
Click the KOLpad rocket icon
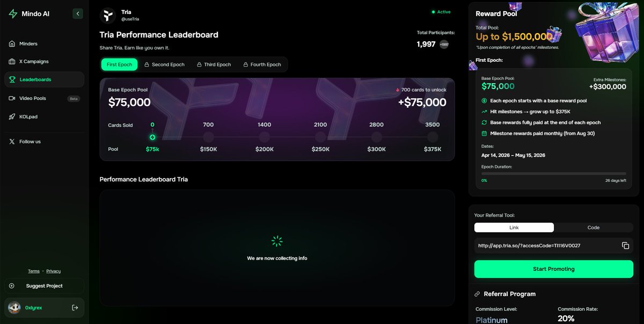(x=12, y=116)
